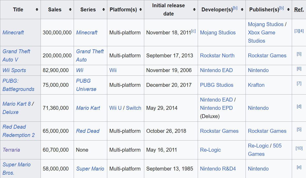306x178 pixels.
Task: Open the Switch platform link
Action: pos(133,108)
